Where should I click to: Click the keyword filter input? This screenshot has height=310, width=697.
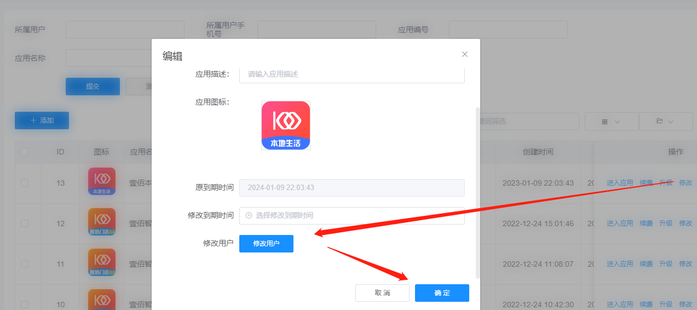529,121
